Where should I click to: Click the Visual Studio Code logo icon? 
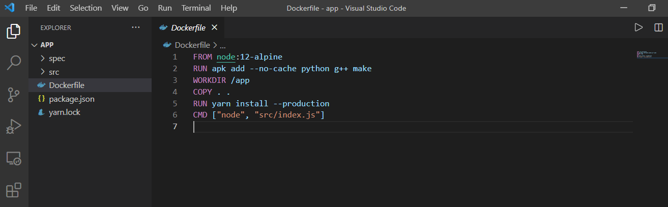click(10, 8)
